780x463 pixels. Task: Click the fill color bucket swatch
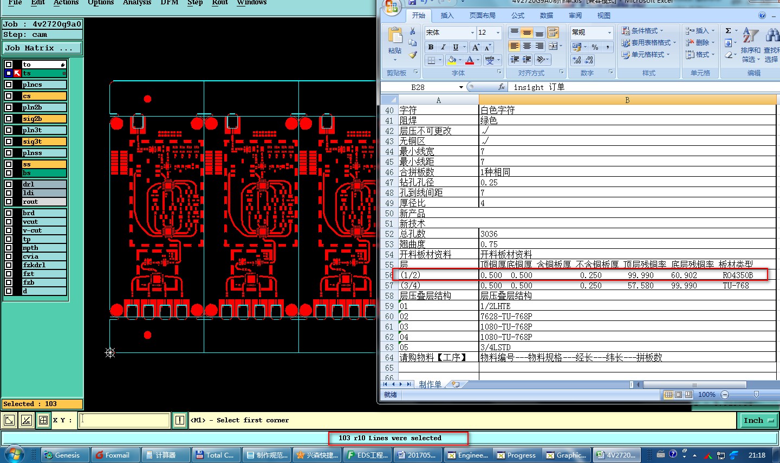click(x=452, y=60)
